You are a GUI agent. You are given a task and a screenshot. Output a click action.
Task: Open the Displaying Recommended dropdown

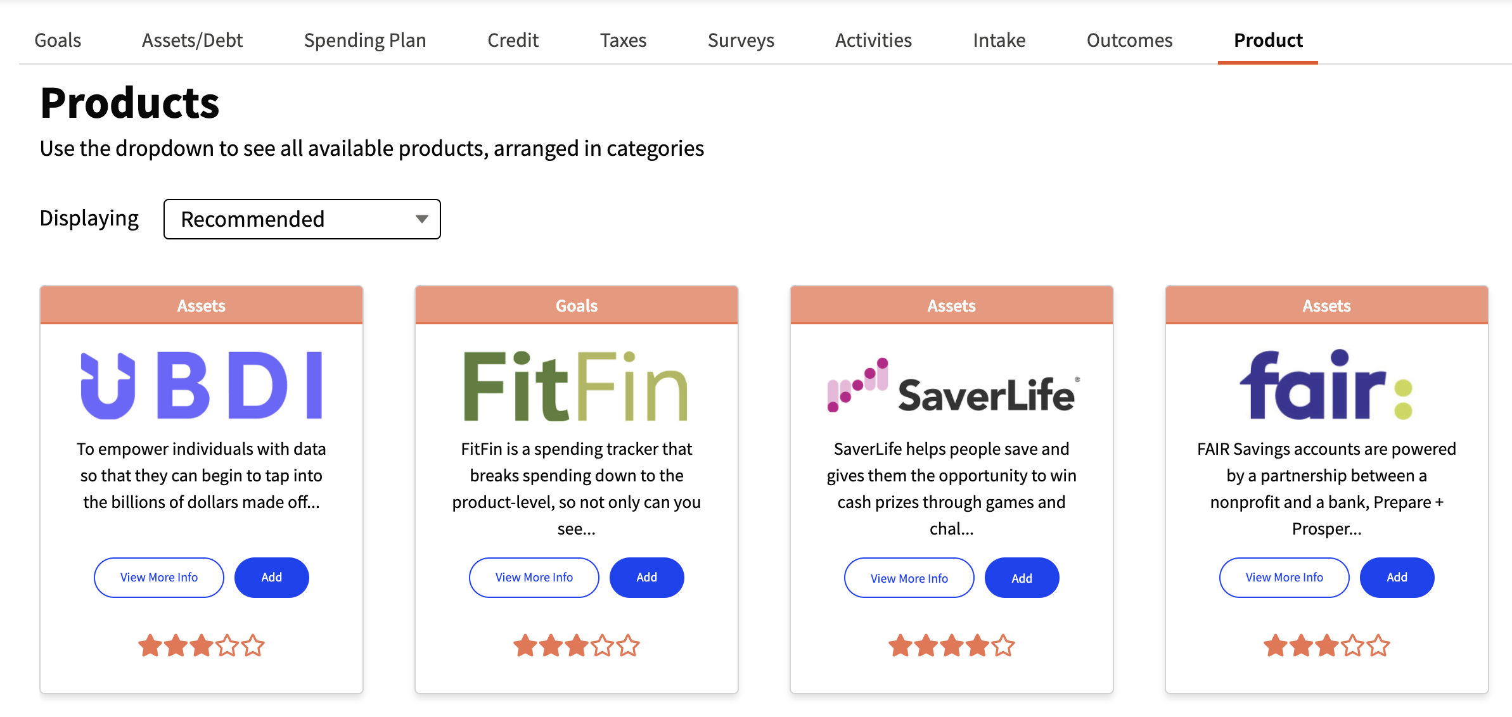point(302,219)
